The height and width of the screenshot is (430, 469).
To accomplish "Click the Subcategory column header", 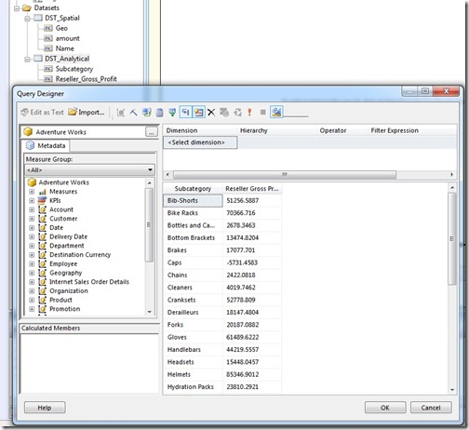I will (193, 189).
